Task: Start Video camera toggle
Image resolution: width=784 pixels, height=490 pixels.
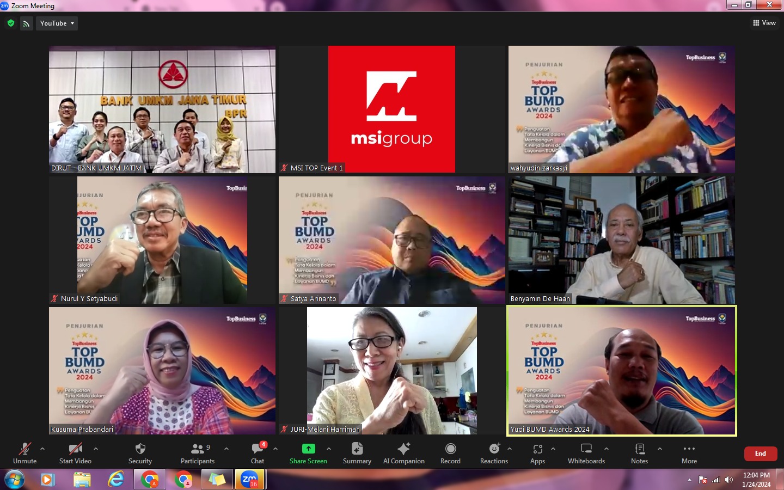Action: click(75, 449)
